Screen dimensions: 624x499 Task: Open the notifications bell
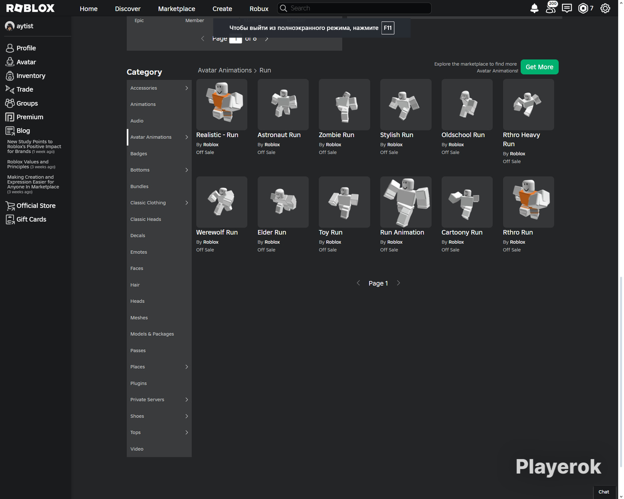point(534,8)
